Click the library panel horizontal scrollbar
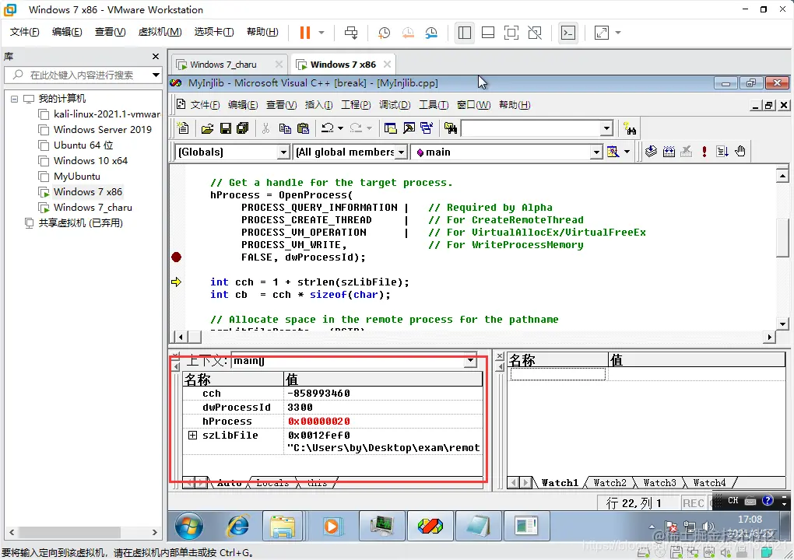794x560 pixels. 70,532
